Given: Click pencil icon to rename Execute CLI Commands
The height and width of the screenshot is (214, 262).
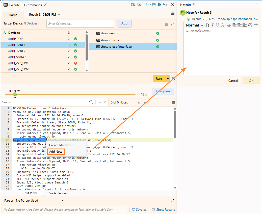Looking at the screenshot, I should click(45, 5).
